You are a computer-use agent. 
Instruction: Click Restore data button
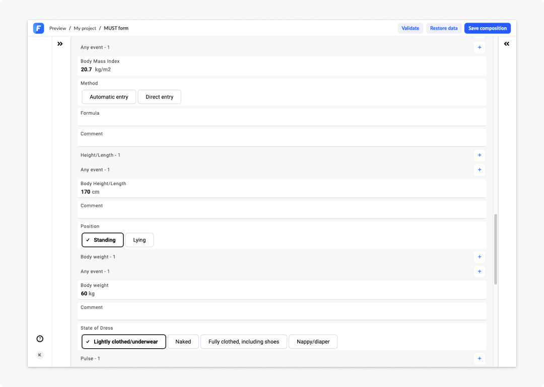pyautogui.click(x=444, y=28)
